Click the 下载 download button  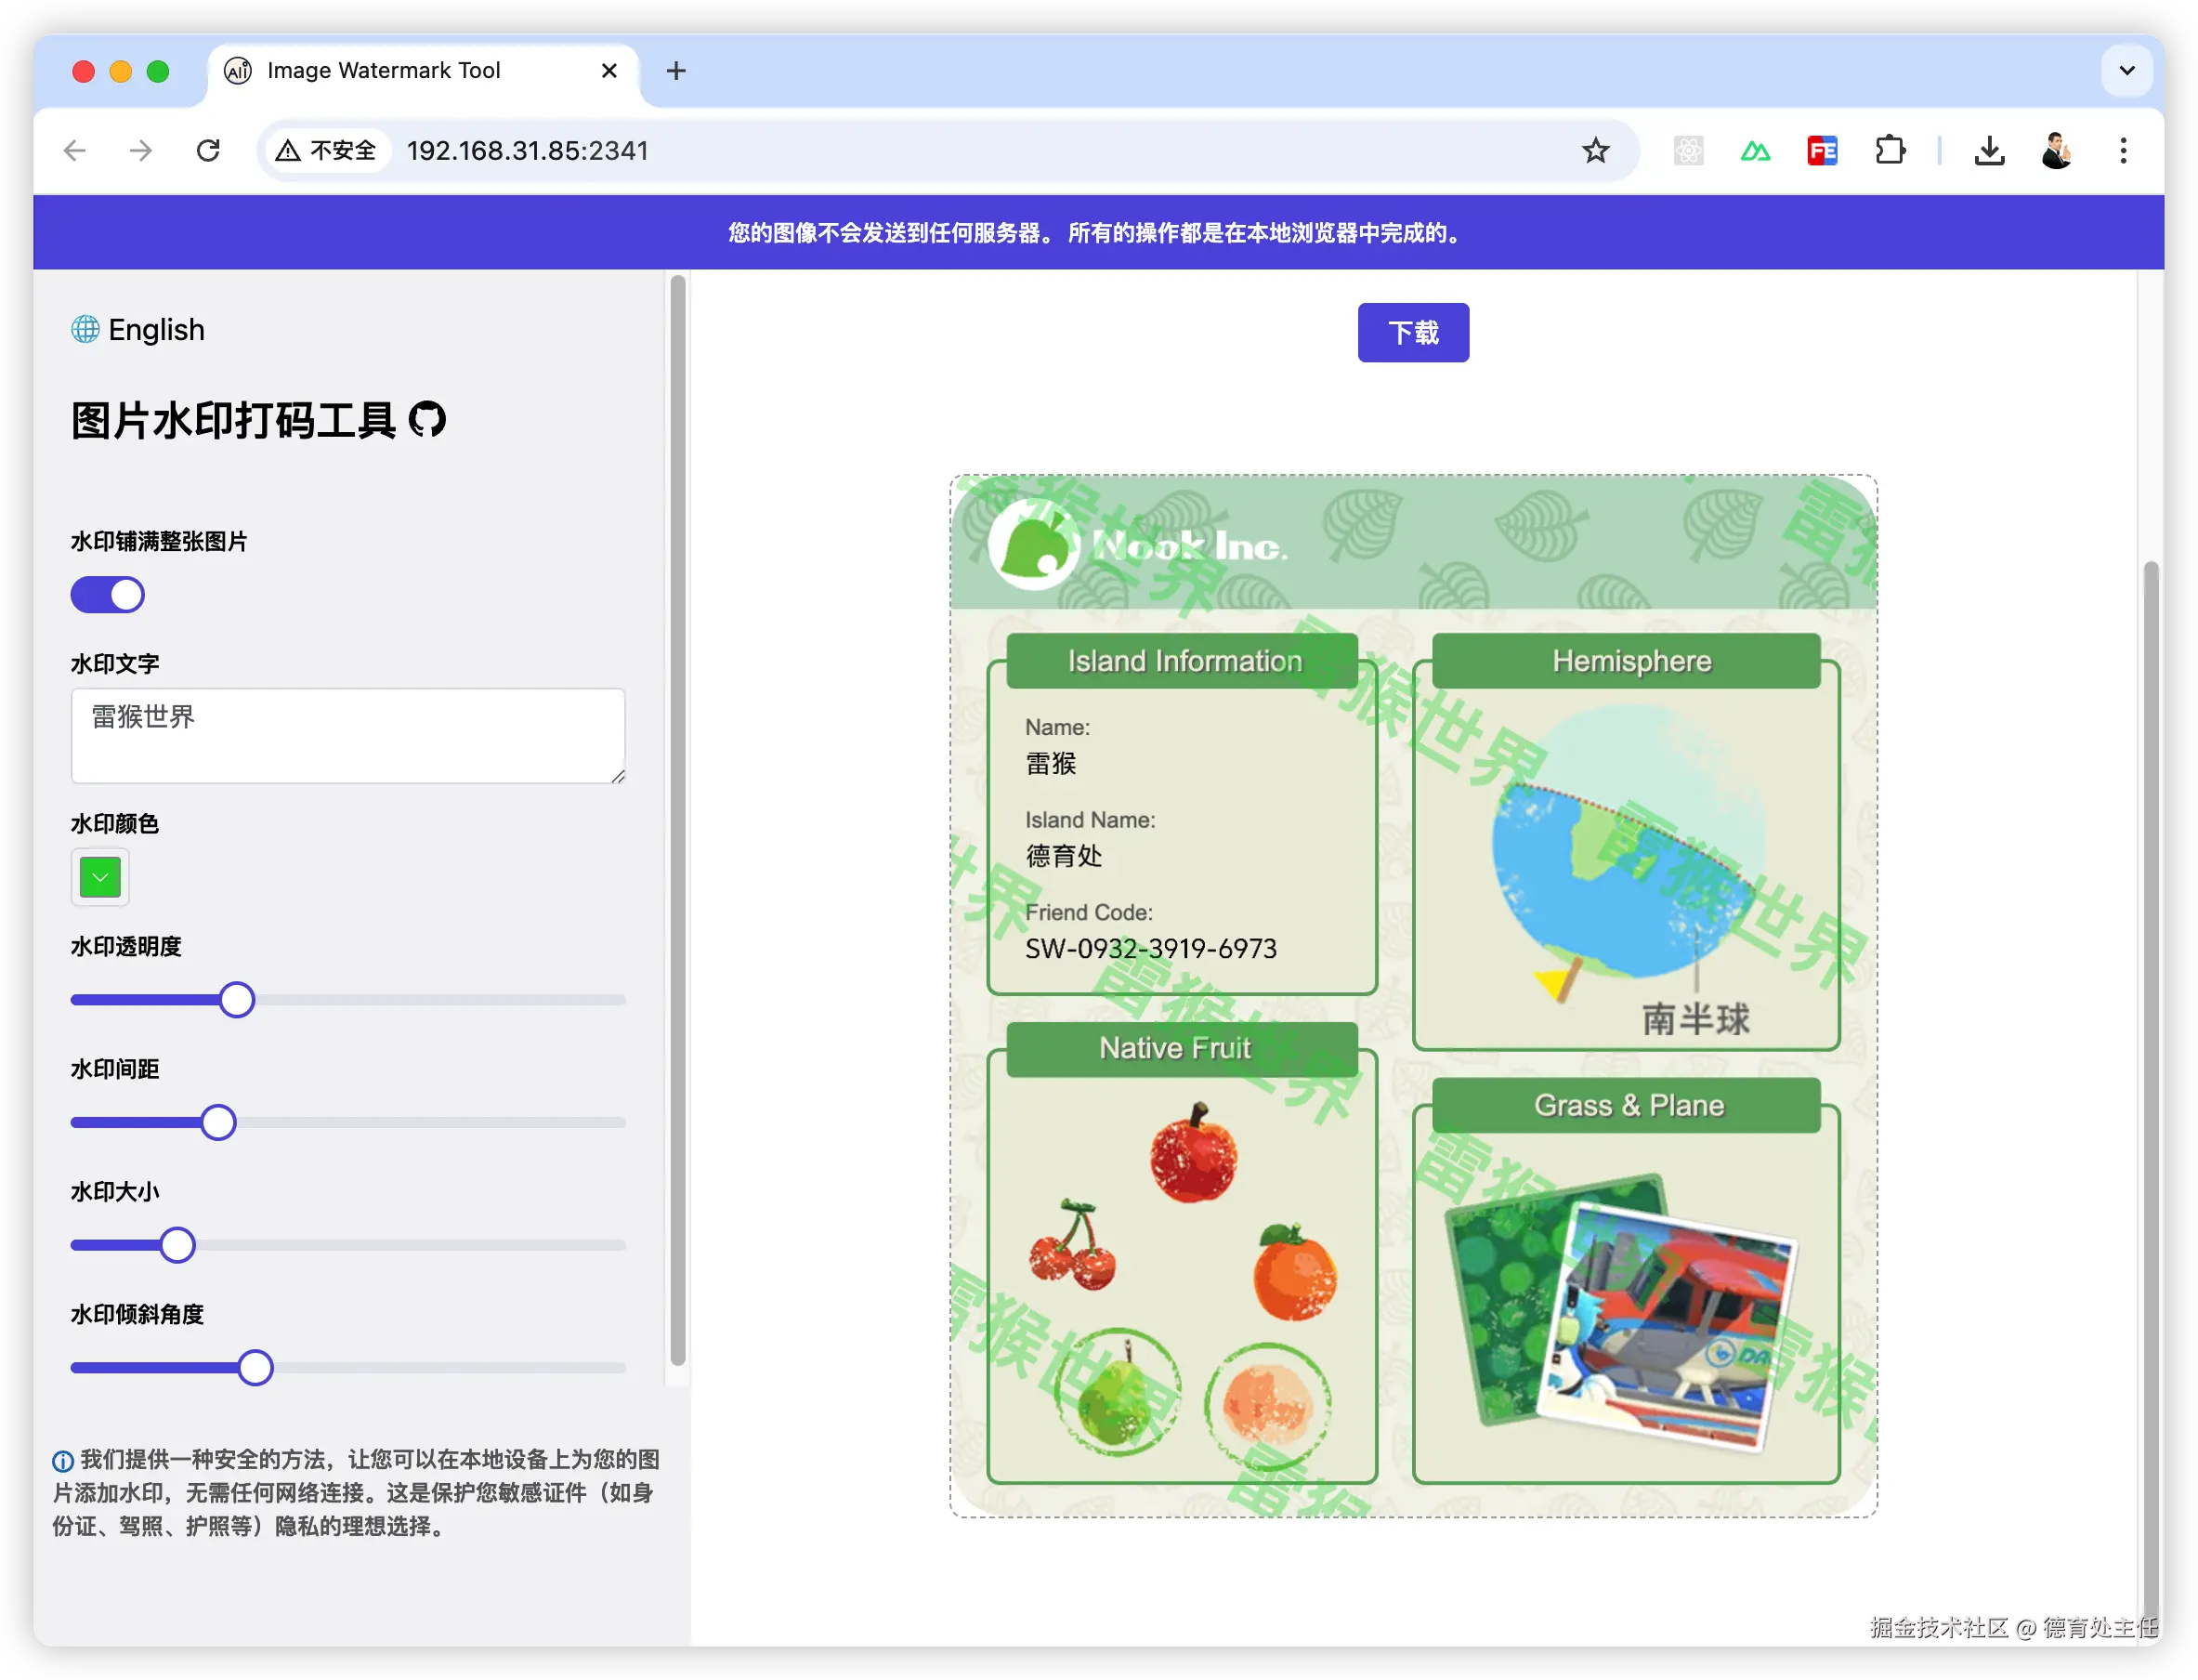coord(1412,332)
